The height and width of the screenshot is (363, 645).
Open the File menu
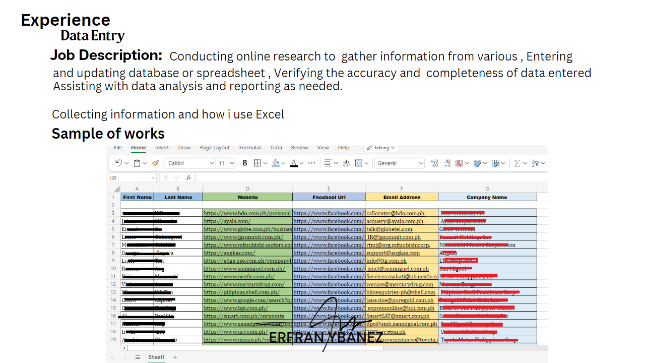[118, 148]
